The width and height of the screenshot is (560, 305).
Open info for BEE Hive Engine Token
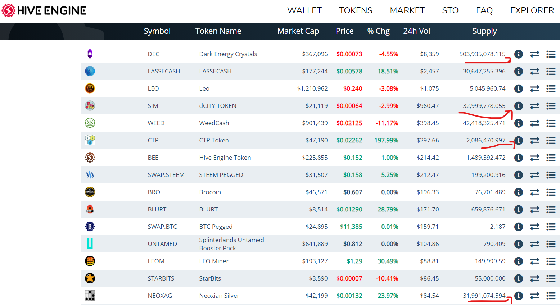[518, 158]
